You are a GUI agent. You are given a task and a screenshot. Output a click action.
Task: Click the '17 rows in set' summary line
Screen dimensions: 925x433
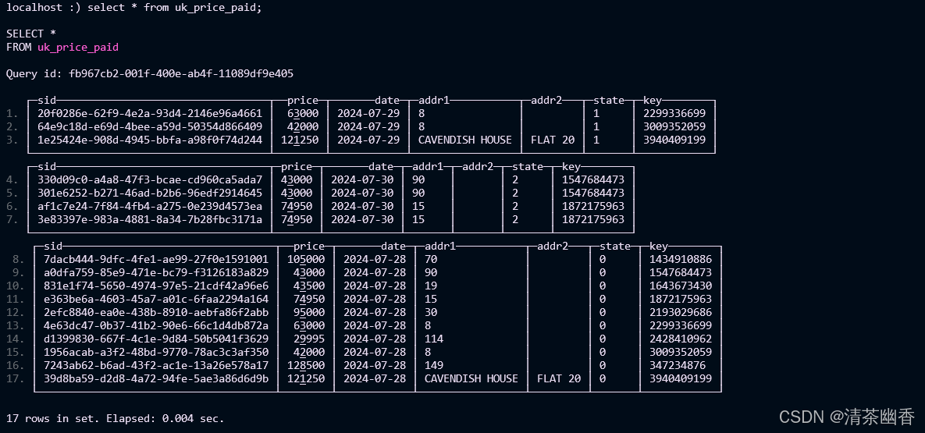pyautogui.click(x=115, y=418)
